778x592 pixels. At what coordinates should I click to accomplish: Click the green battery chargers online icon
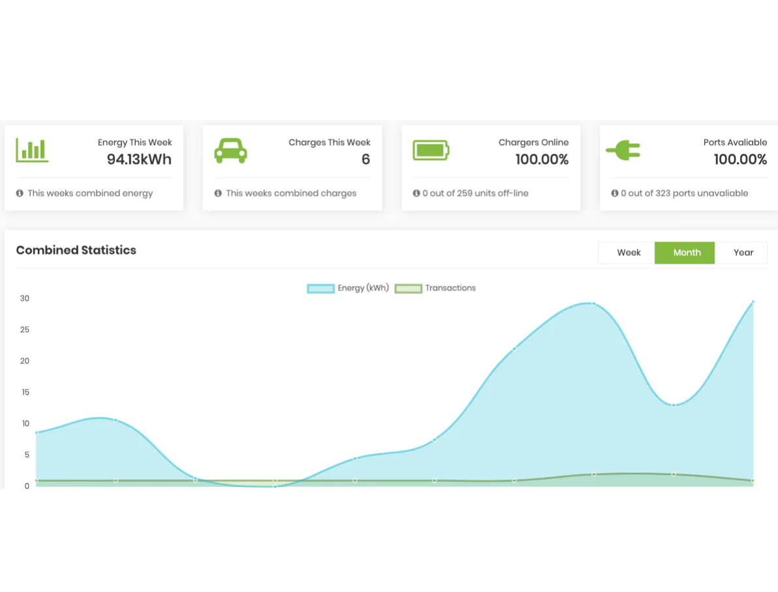tap(431, 150)
